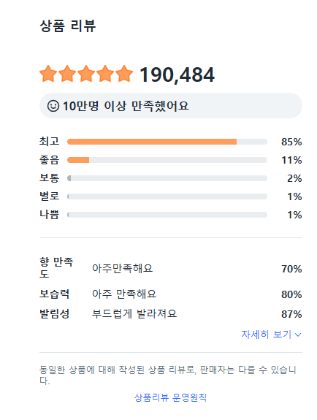Image resolution: width=317 pixels, height=420 pixels.
Task: Click the review count 190,484
Action: [x=177, y=75]
